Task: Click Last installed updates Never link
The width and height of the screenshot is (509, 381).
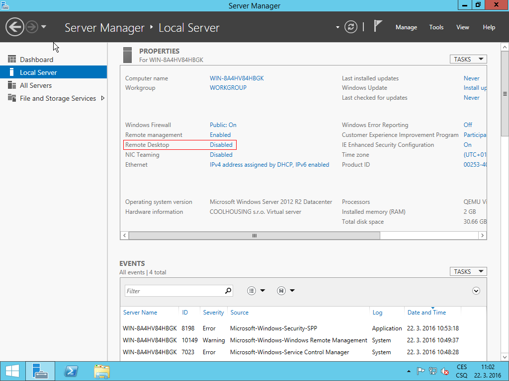Action: (471, 78)
